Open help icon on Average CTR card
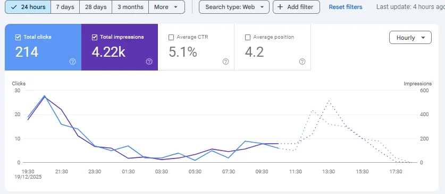 [x=225, y=61]
